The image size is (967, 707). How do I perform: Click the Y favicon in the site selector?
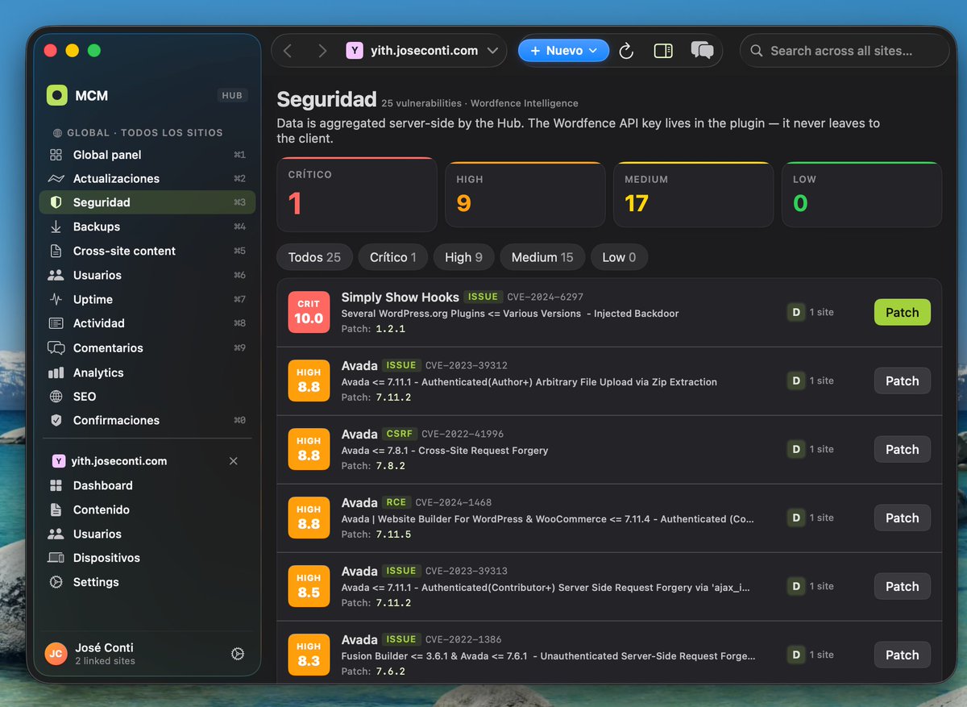(355, 51)
